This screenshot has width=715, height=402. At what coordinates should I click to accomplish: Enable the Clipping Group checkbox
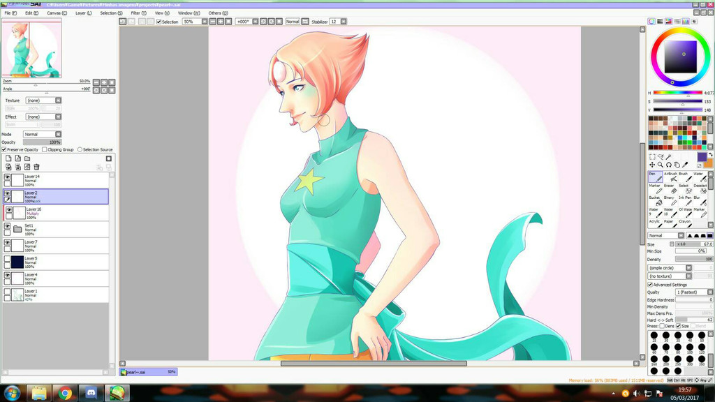point(44,149)
